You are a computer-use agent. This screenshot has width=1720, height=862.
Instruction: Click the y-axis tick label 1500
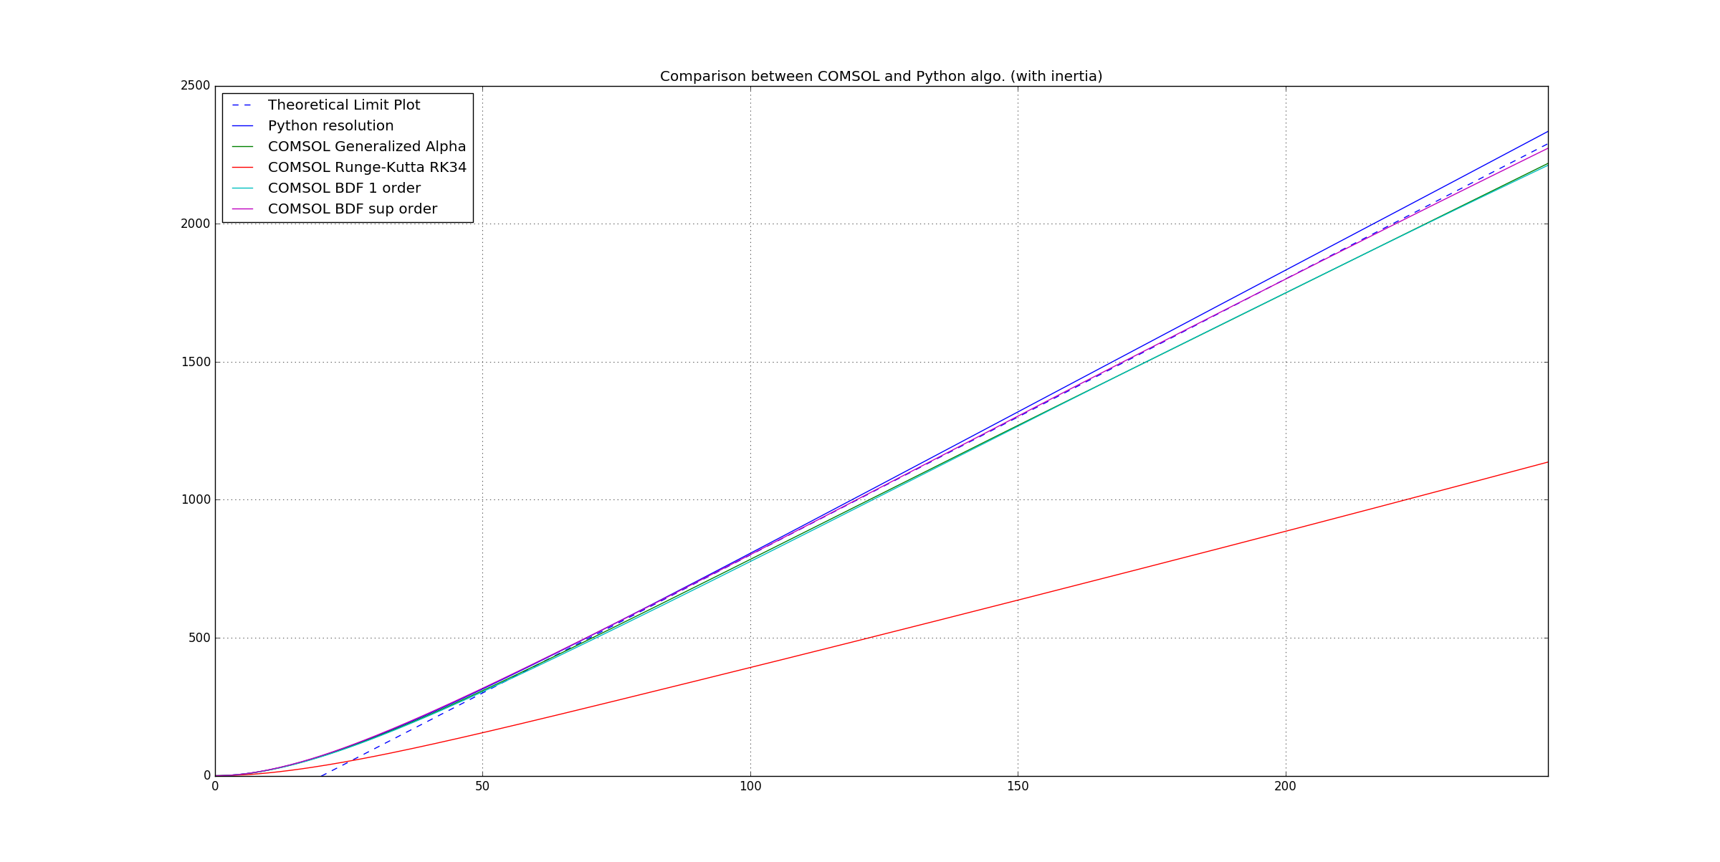click(196, 362)
